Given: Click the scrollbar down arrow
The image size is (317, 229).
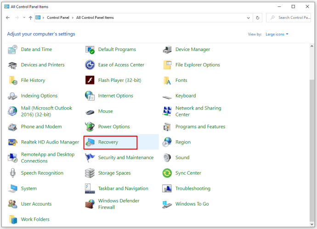Looking at the screenshot, I should [x=312, y=224].
